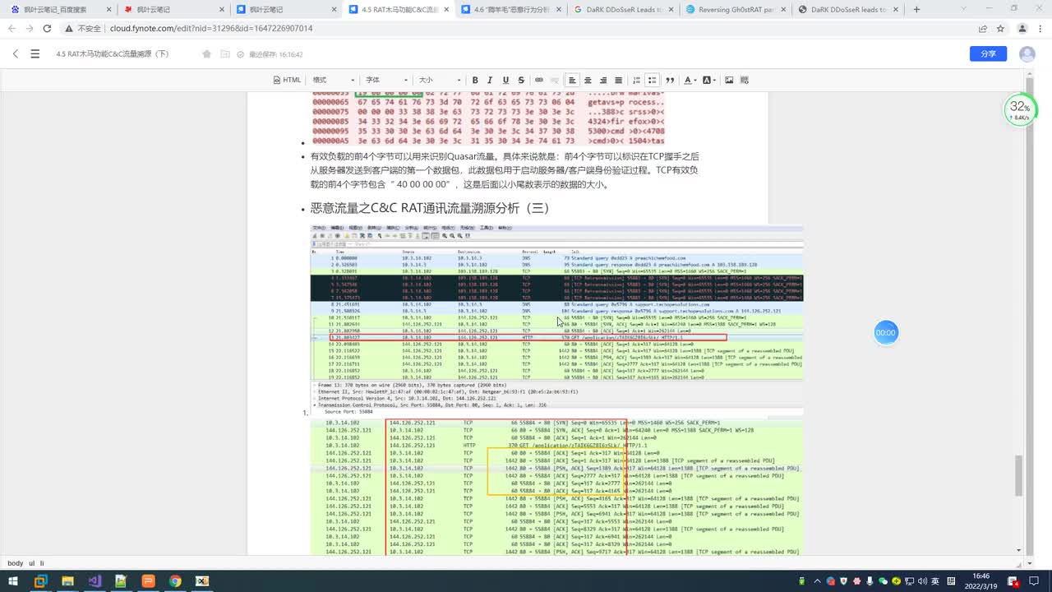This screenshot has height=592, width=1052.
Task: Align text center
Action: 588,80
